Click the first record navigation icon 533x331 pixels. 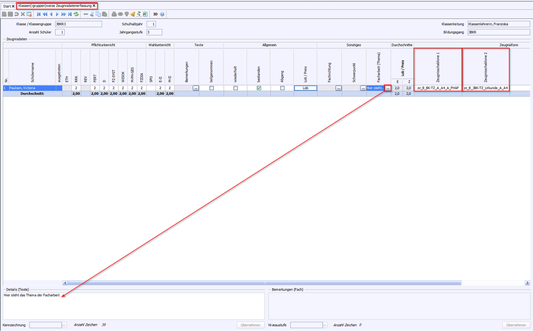39,14
